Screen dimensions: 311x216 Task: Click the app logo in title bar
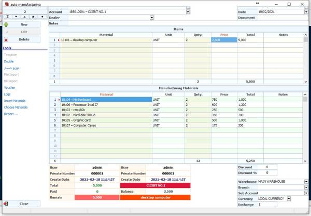(x=7, y=4)
